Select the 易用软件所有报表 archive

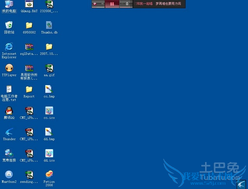(x=29, y=72)
